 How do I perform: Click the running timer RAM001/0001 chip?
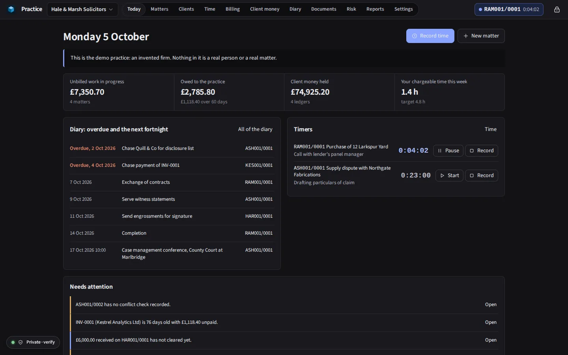pyautogui.click(x=509, y=9)
